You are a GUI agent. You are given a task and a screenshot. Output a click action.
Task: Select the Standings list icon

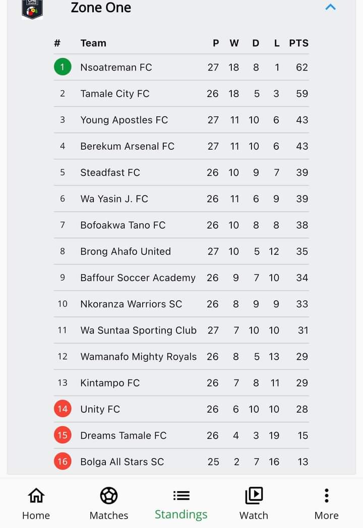pyautogui.click(x=181, y=495)
